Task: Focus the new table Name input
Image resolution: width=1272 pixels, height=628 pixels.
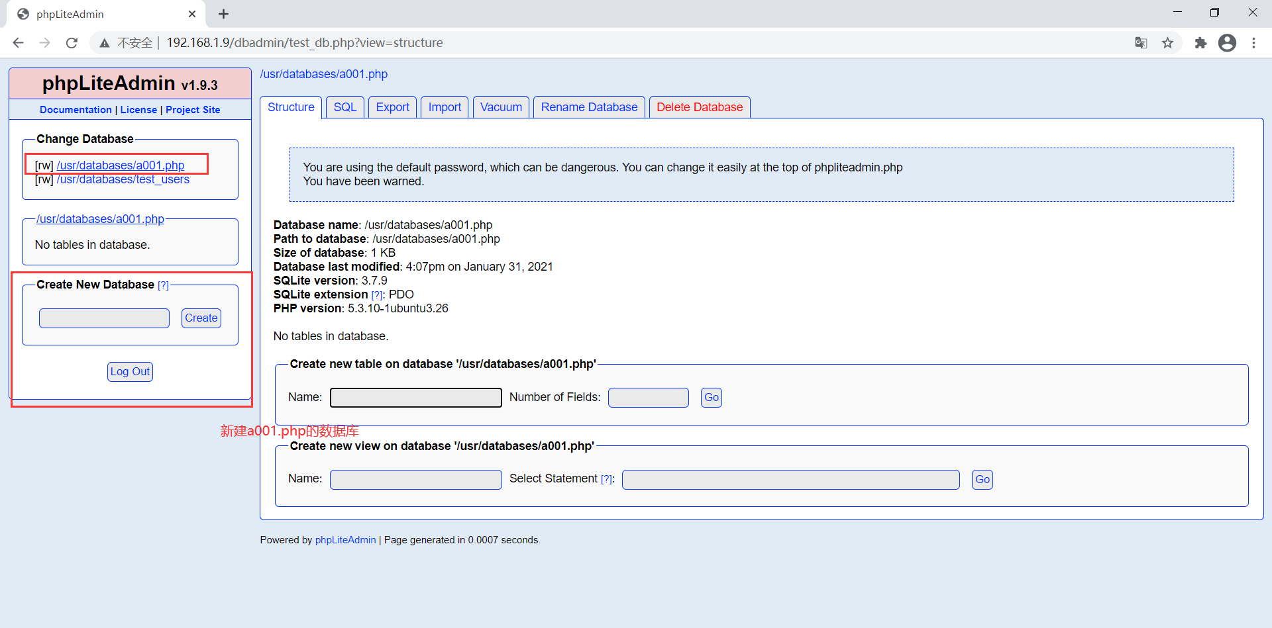Action: [416, 398]
